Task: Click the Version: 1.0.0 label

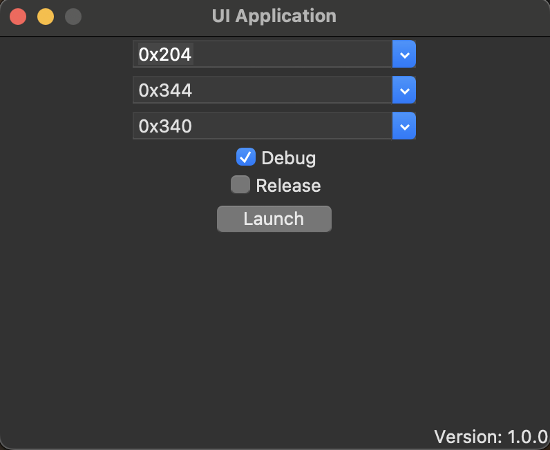Action: click(x=491, y=436)
